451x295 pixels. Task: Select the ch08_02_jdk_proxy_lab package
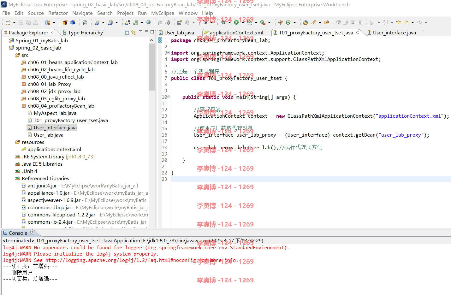pos(54,91)
